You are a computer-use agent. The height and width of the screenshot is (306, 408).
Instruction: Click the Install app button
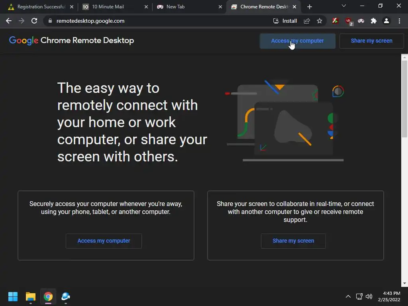(x=284, y=21)
